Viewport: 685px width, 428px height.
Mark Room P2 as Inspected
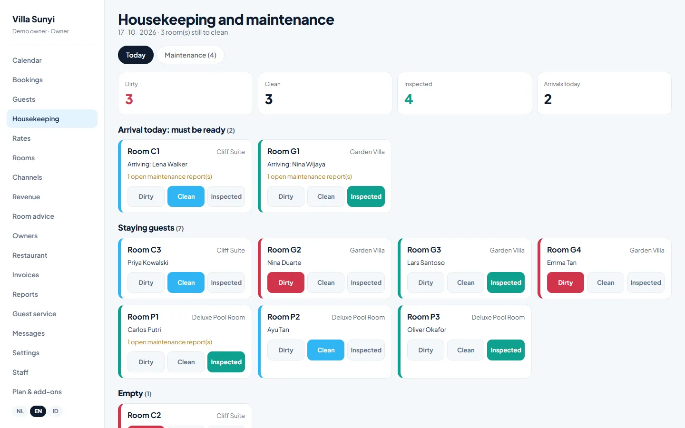366,350
